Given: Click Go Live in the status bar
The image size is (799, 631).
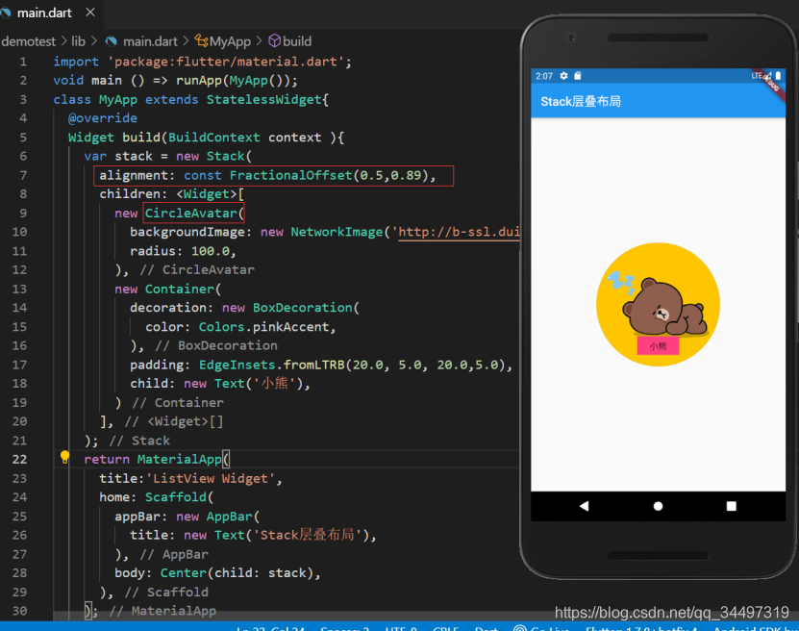Looking at the screenshot, I should click(541, 628).
